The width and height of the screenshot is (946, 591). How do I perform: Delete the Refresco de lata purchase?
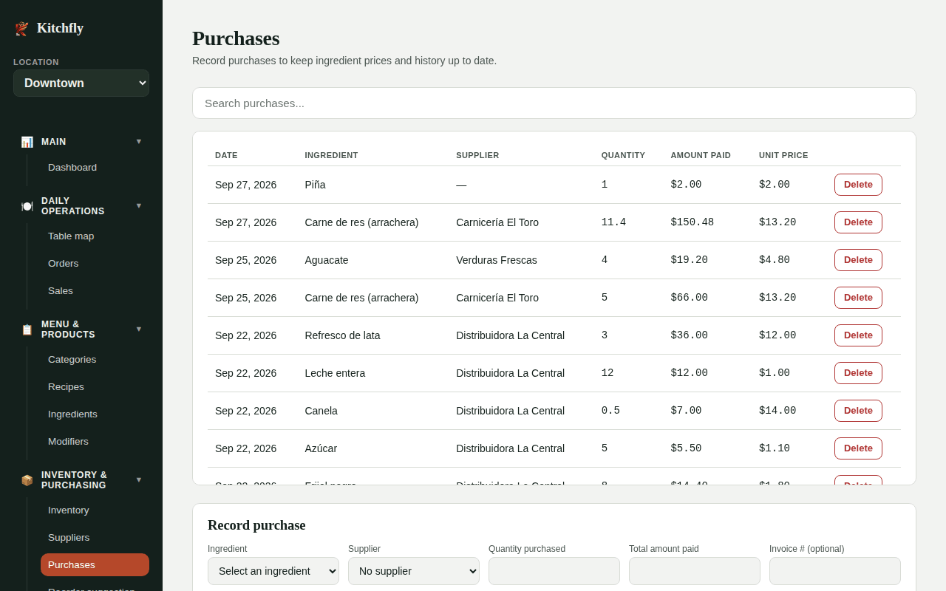[858, 335]
